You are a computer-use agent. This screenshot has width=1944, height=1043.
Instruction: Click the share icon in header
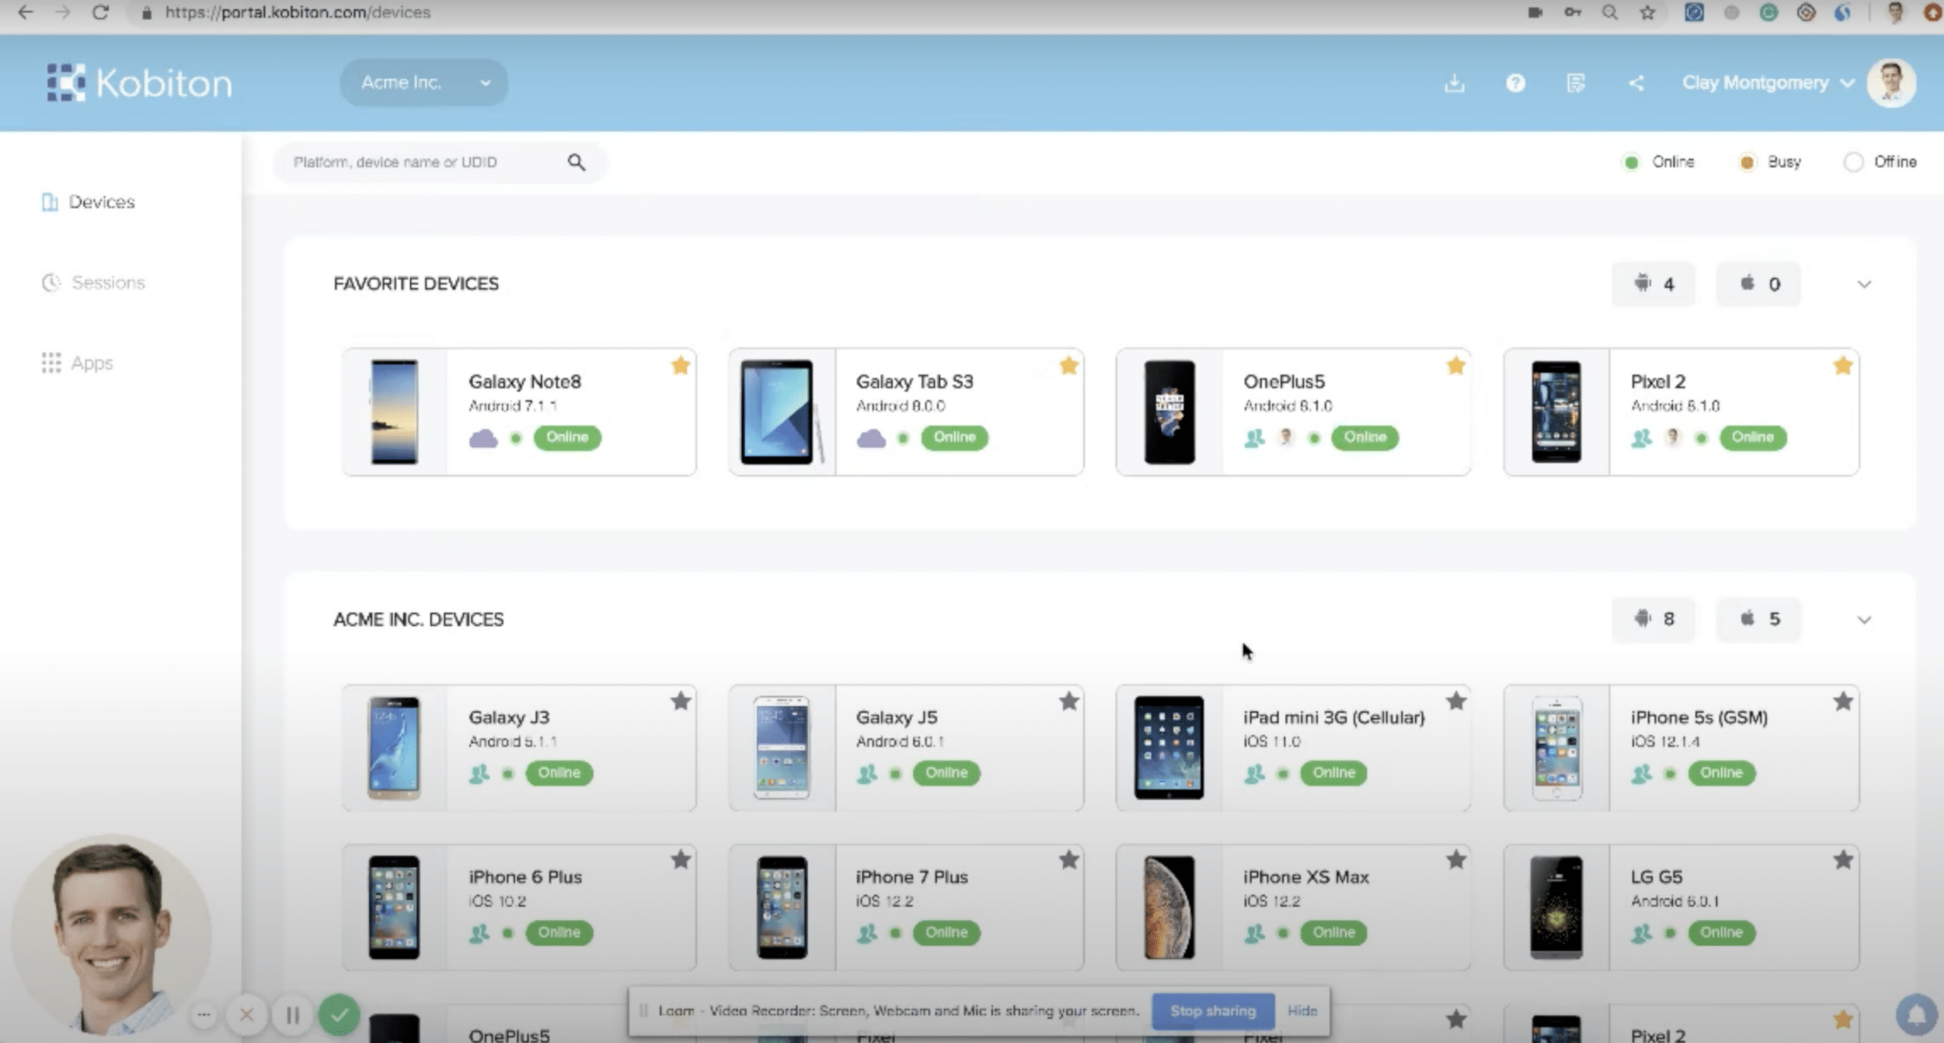[x=1636, y=83]
